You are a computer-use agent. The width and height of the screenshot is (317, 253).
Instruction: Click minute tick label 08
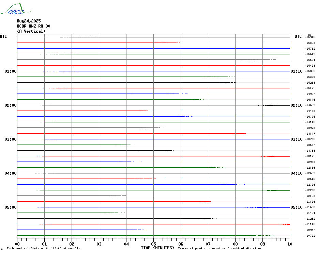coord(235,244)
